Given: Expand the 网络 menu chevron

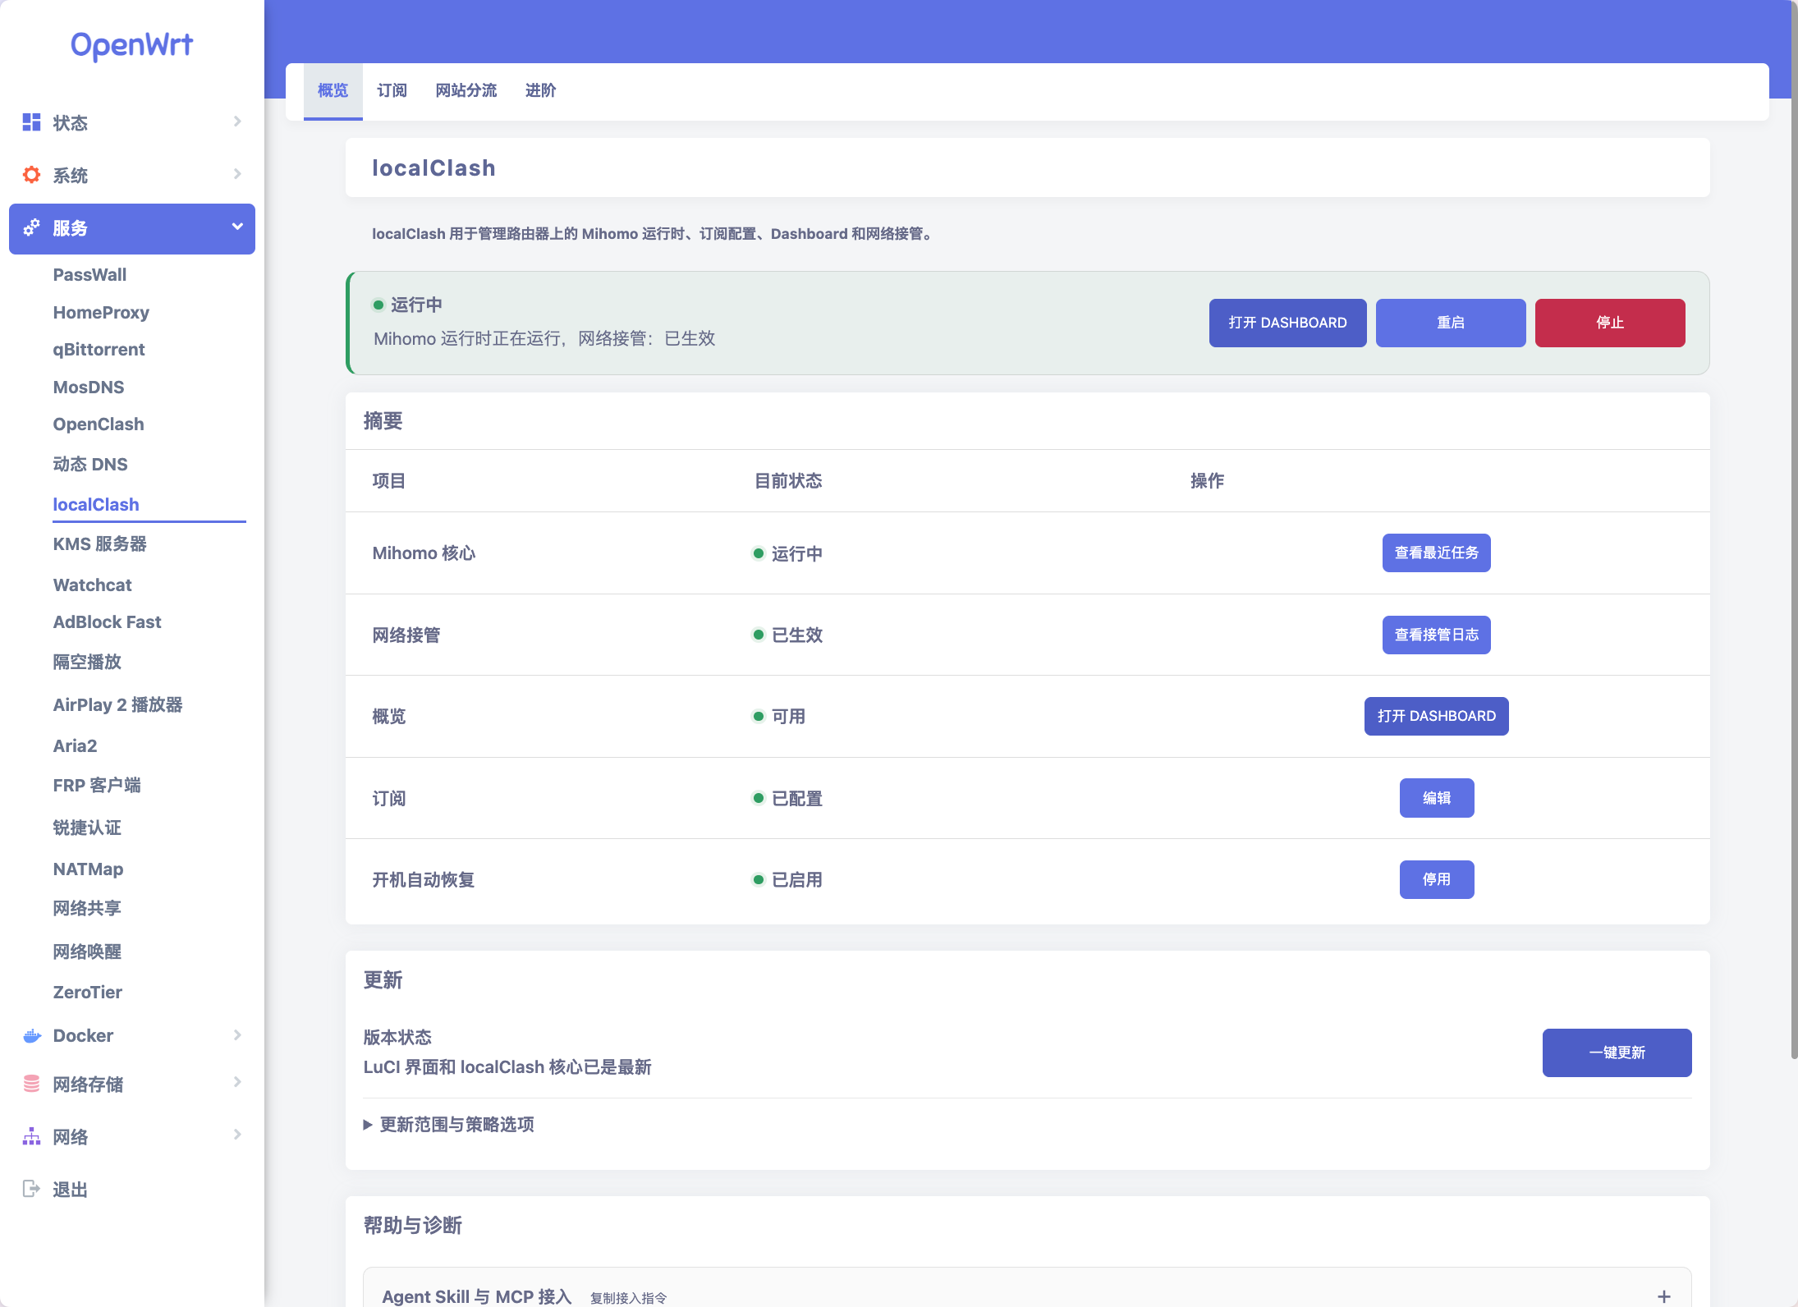Looking at the screenshot, I should [237, 1135].
